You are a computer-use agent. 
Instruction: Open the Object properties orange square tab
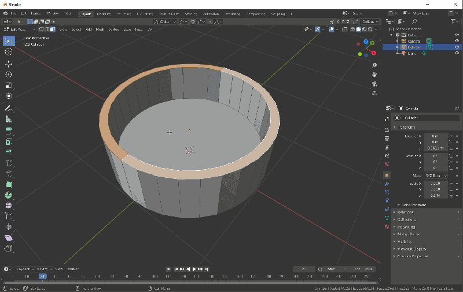[x=387, y=175]
